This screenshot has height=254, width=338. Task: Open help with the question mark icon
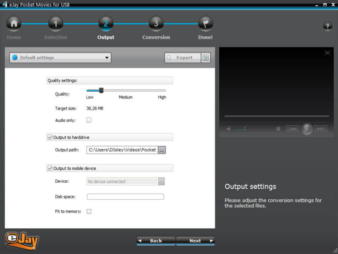coord(327,26)
